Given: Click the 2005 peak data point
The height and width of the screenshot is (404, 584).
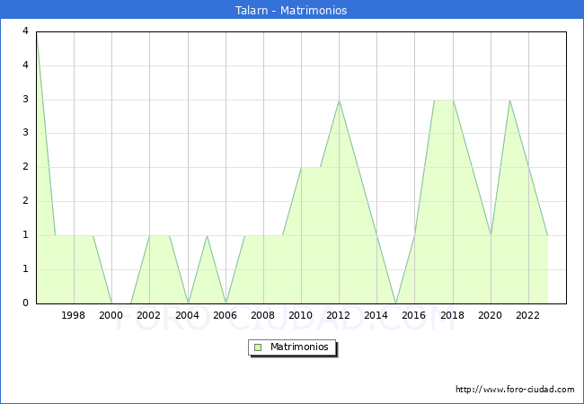Looking at the screenshot, I should [207, 236].
